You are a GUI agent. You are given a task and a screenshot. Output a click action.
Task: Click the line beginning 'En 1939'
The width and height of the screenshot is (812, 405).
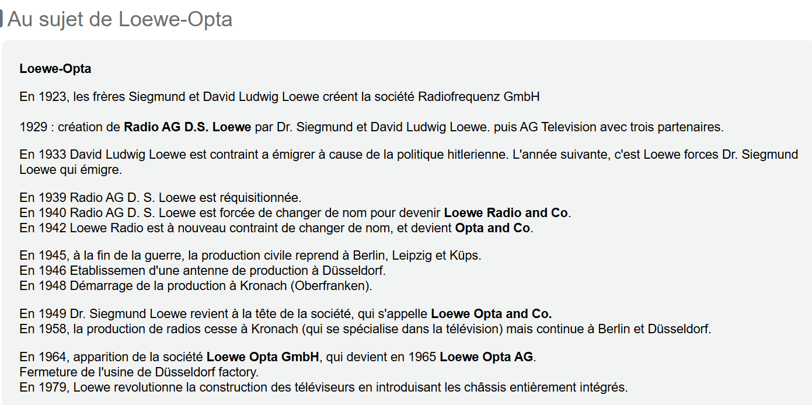click(x=161, y=198)
